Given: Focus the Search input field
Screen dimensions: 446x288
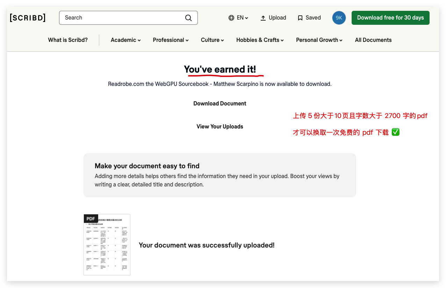Looking at the screenshot, I should coord(128,18).
